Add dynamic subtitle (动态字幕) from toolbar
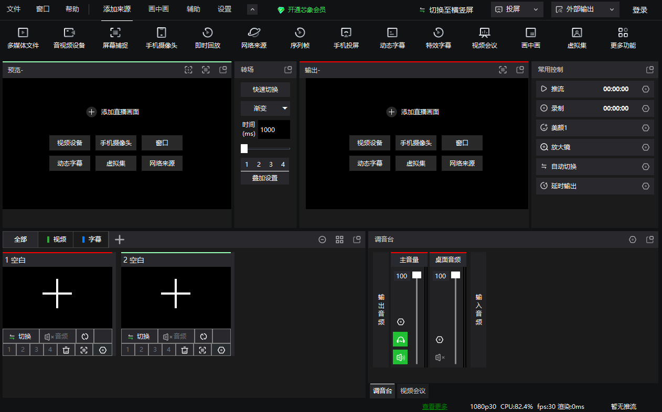 click(392, 38)
